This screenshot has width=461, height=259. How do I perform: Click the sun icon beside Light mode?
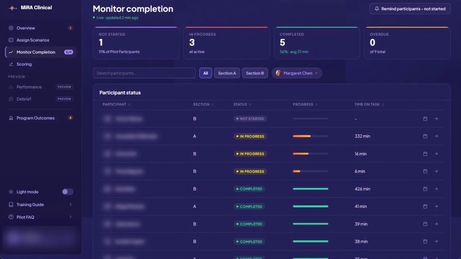click(11, 192)
